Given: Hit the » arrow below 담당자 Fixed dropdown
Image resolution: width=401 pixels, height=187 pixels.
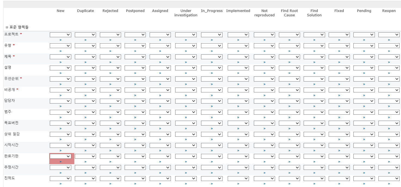Looking at the screenshot, I should [339, 106].
